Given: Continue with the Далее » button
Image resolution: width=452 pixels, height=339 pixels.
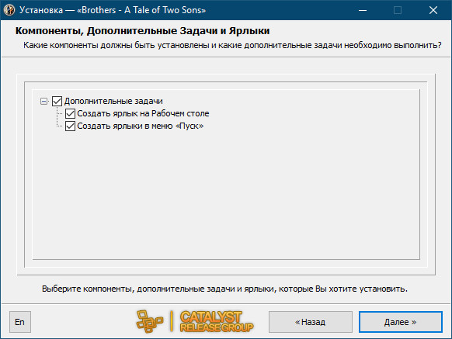Looking at the screenshot, I should 401,322.
